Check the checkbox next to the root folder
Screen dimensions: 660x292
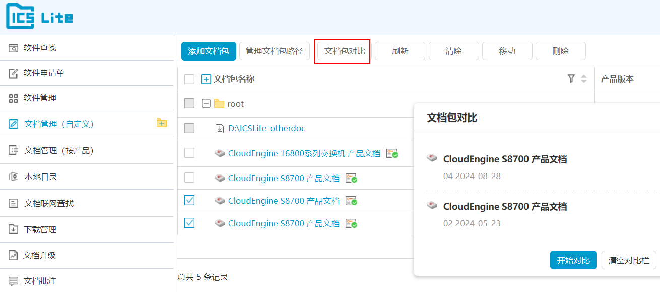tap(189, 103)
